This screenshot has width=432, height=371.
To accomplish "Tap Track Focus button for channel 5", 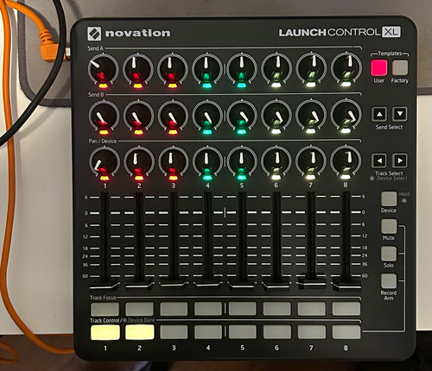I will pos(243,309).
